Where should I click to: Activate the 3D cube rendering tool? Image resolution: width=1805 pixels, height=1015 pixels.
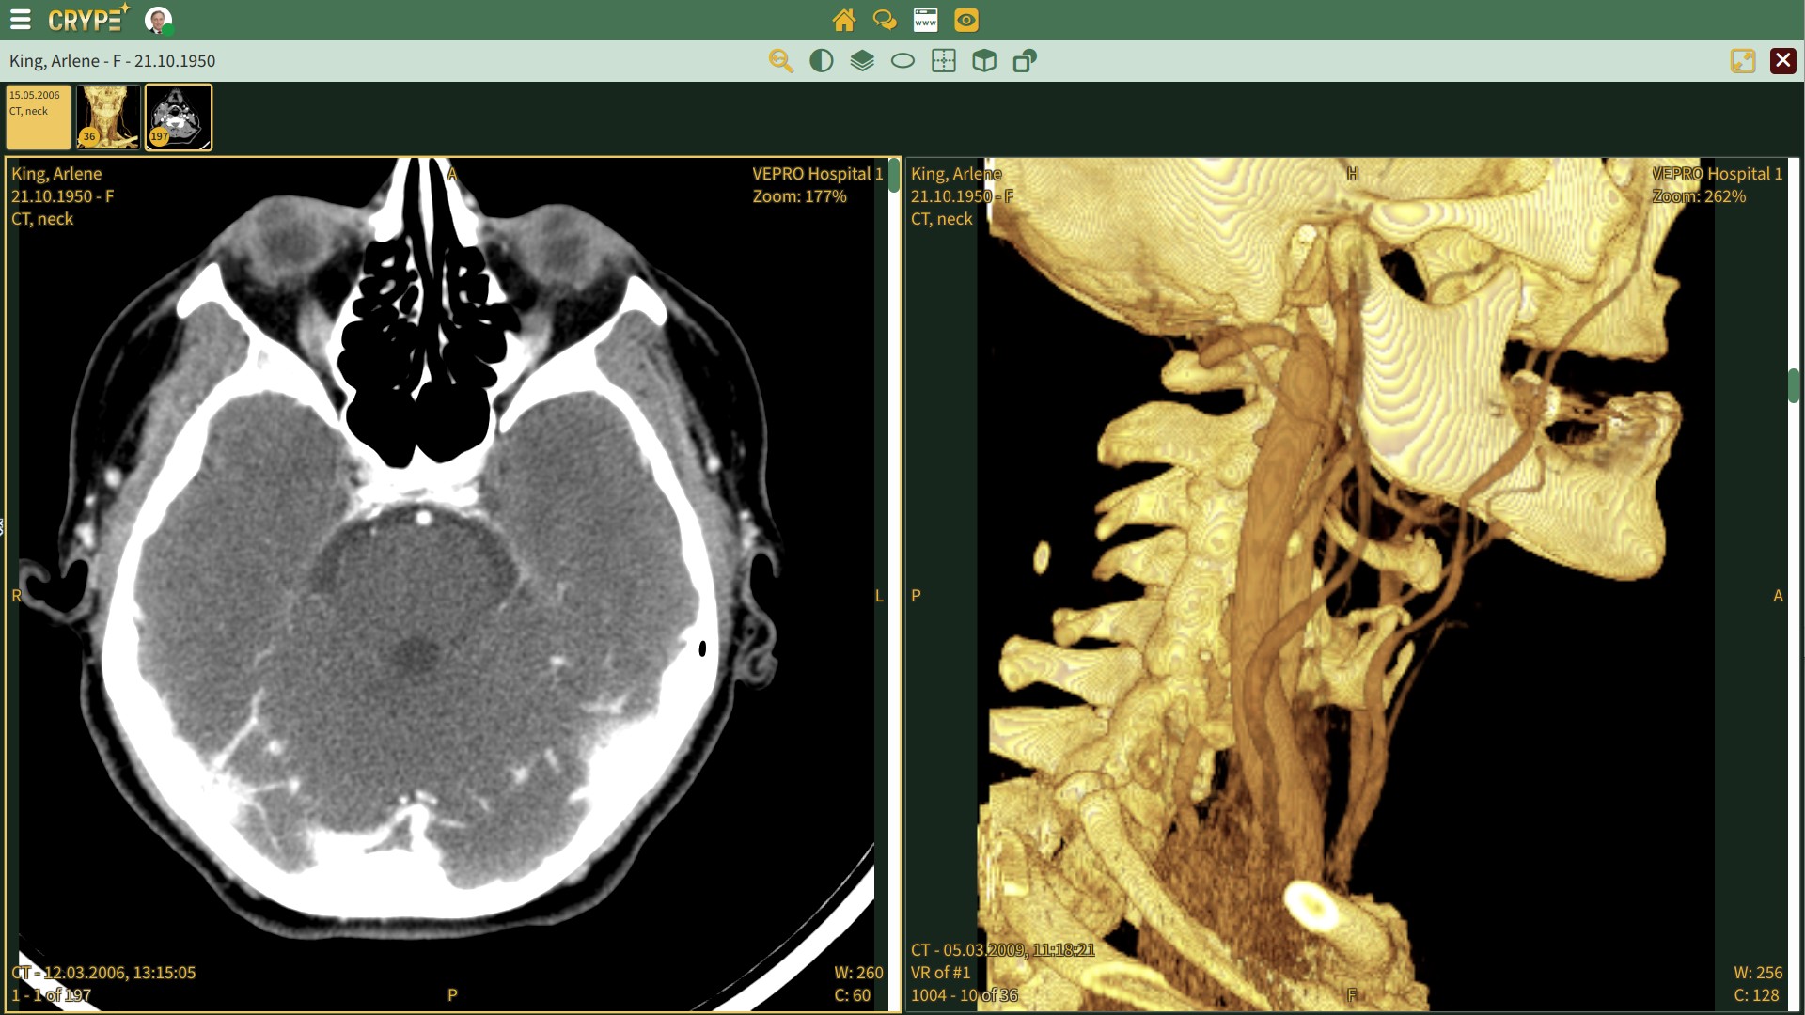(984, 61)
